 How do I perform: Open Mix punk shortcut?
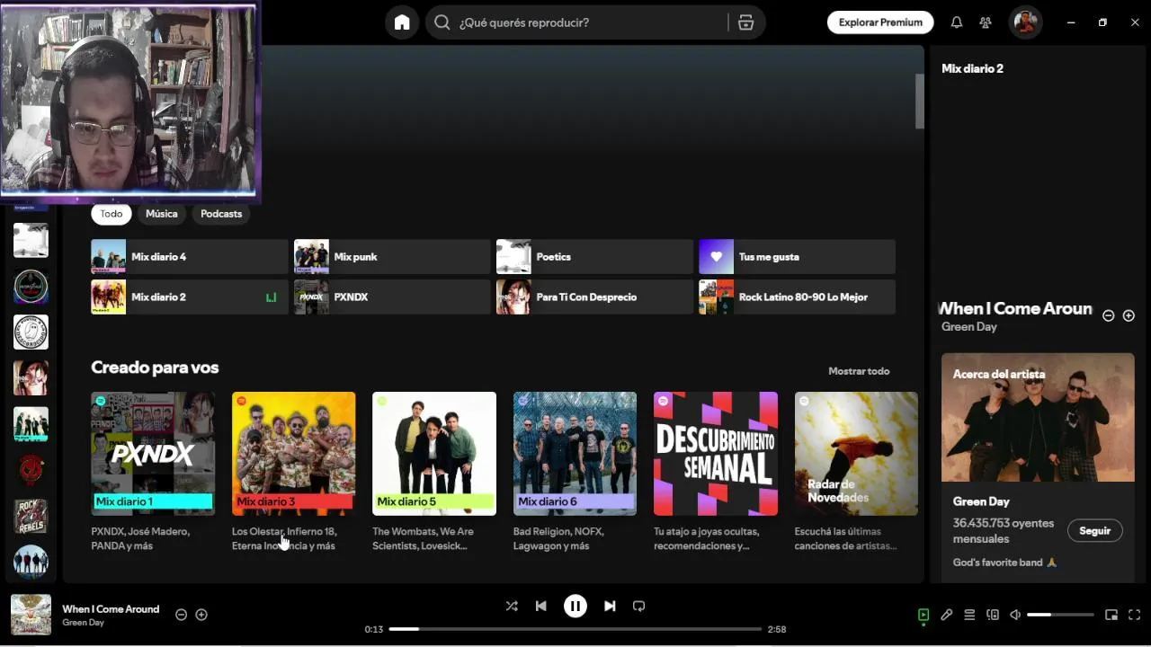point(392,257)
